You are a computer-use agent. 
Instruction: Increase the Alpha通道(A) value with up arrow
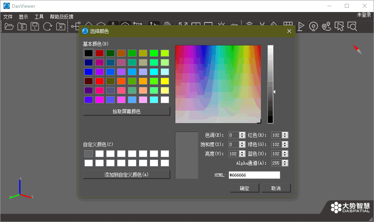coord(285,161)
